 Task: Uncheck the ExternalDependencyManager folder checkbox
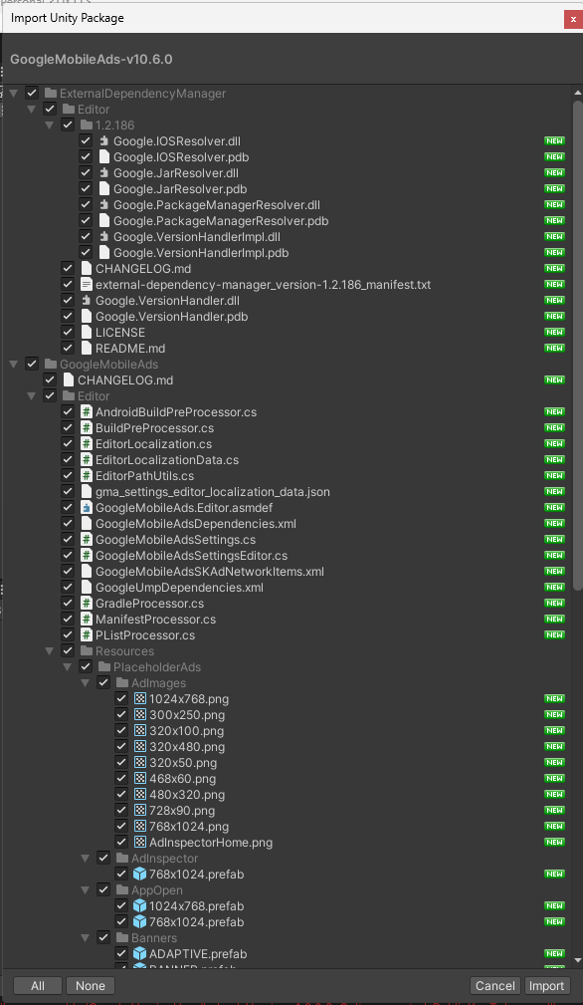pos(32,94)
